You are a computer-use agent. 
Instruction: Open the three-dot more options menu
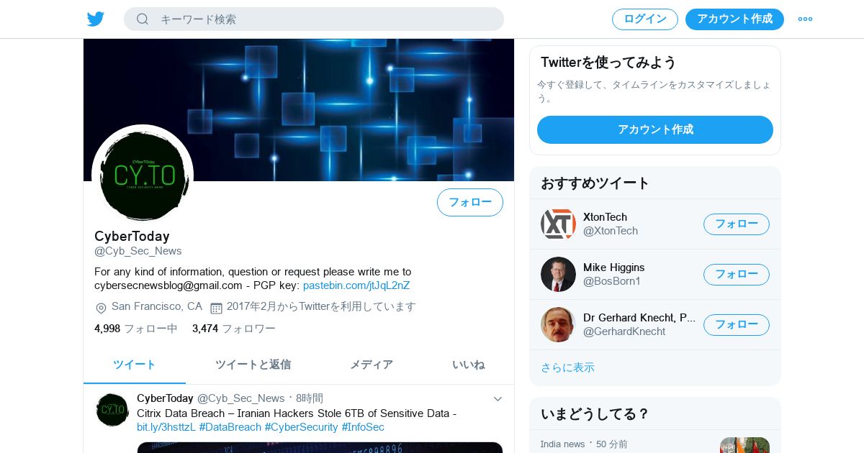[x=805, y=19]
